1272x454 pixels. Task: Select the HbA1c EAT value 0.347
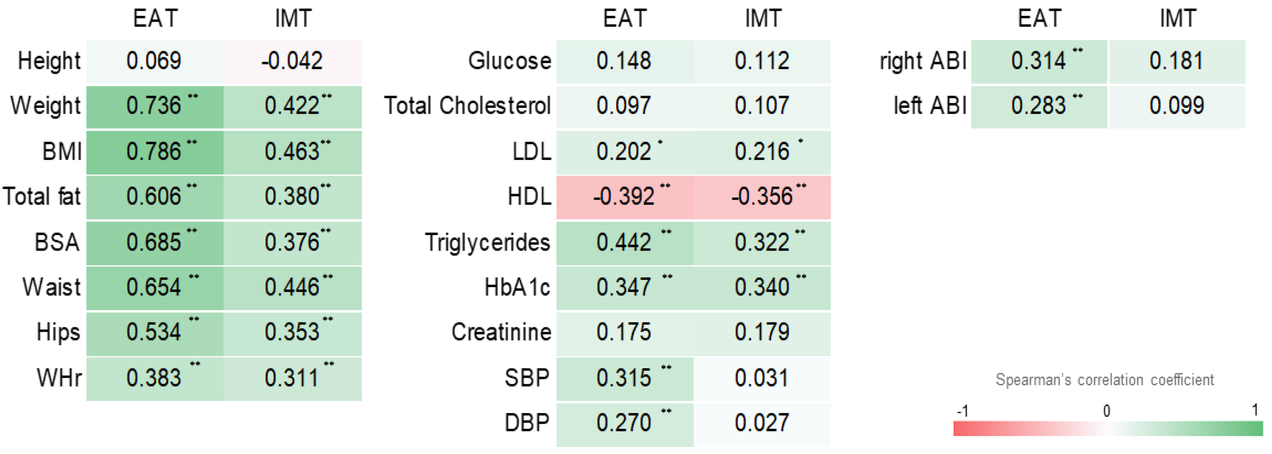(625, 288)
